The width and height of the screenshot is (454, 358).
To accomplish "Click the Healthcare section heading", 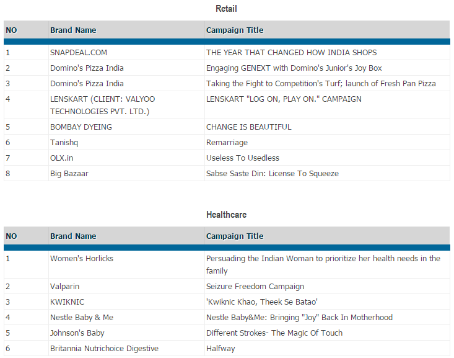I will [x=226, y=215].
